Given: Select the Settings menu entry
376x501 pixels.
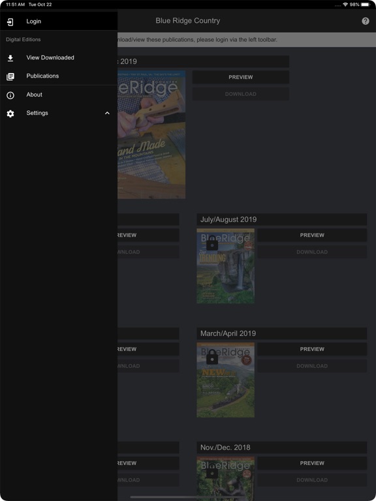Looking at the screenshot, I should tap(59, 113).
